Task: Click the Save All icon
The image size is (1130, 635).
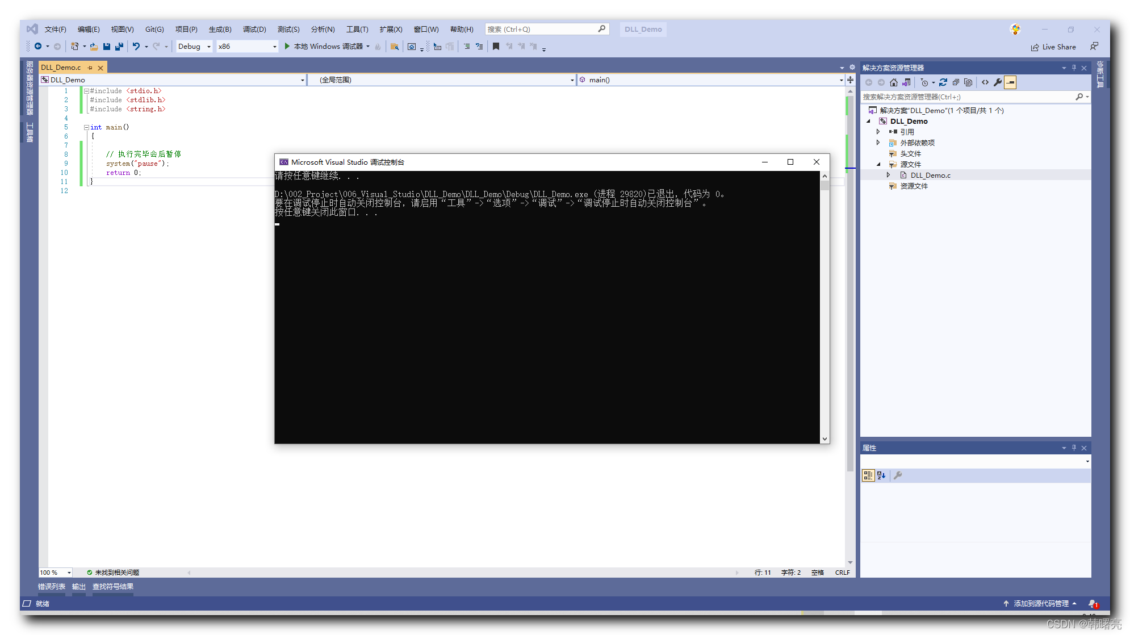Action: (119, 47)
